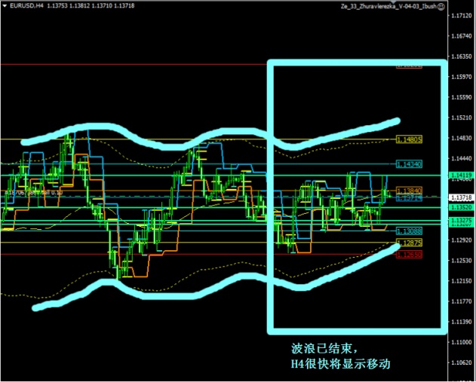Click the Ze_33_Zhuravlerezka expert advisor name
The height and width of the screenshot is (382, 476).
tap(386, 6)
